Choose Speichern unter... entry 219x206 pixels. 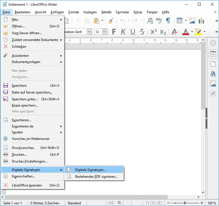point(32,99)
